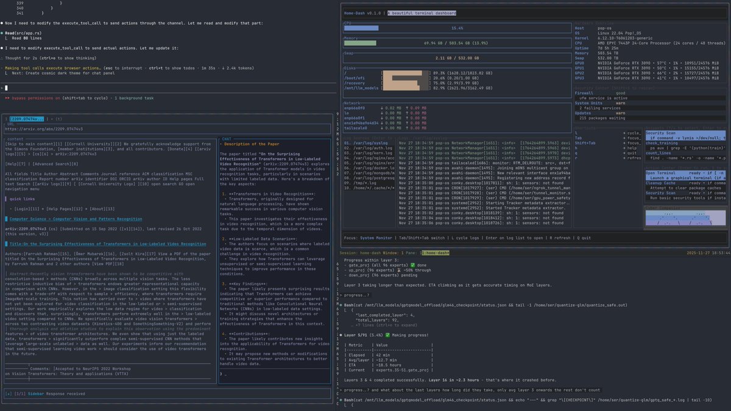The image size is (731, 411).
Task: Follow the Login link [11]
Action: click(x=27, y=208)
